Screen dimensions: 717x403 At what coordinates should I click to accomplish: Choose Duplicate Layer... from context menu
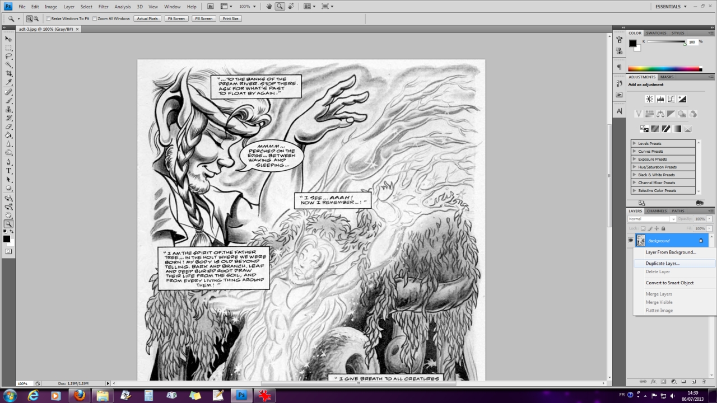pyautogui.click(x=662, y=263)
